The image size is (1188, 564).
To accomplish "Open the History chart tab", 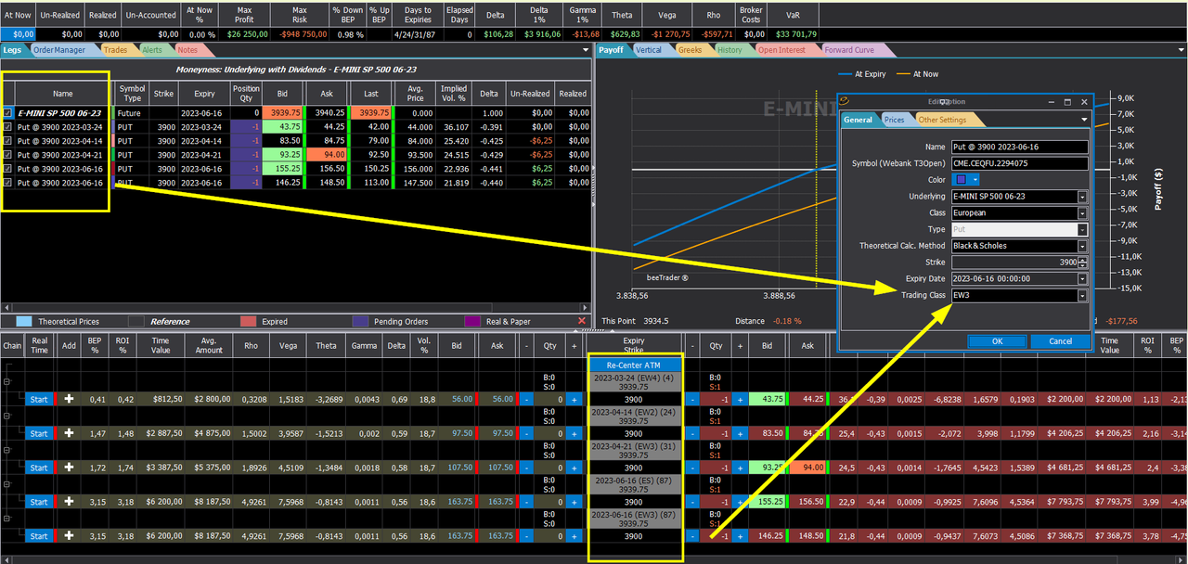I will [730, 50].
